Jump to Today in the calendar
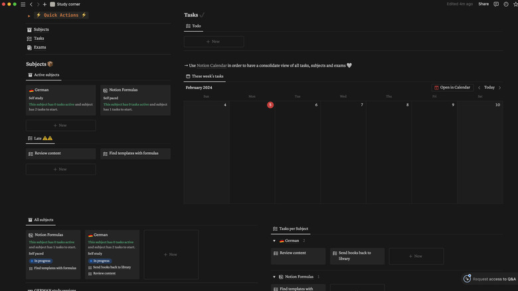518x291 pixels. 489,87
